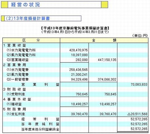Viewport: 150px width, 134px height.
Task: Select the 当年度純利益 row label
Action: (40, 124)
